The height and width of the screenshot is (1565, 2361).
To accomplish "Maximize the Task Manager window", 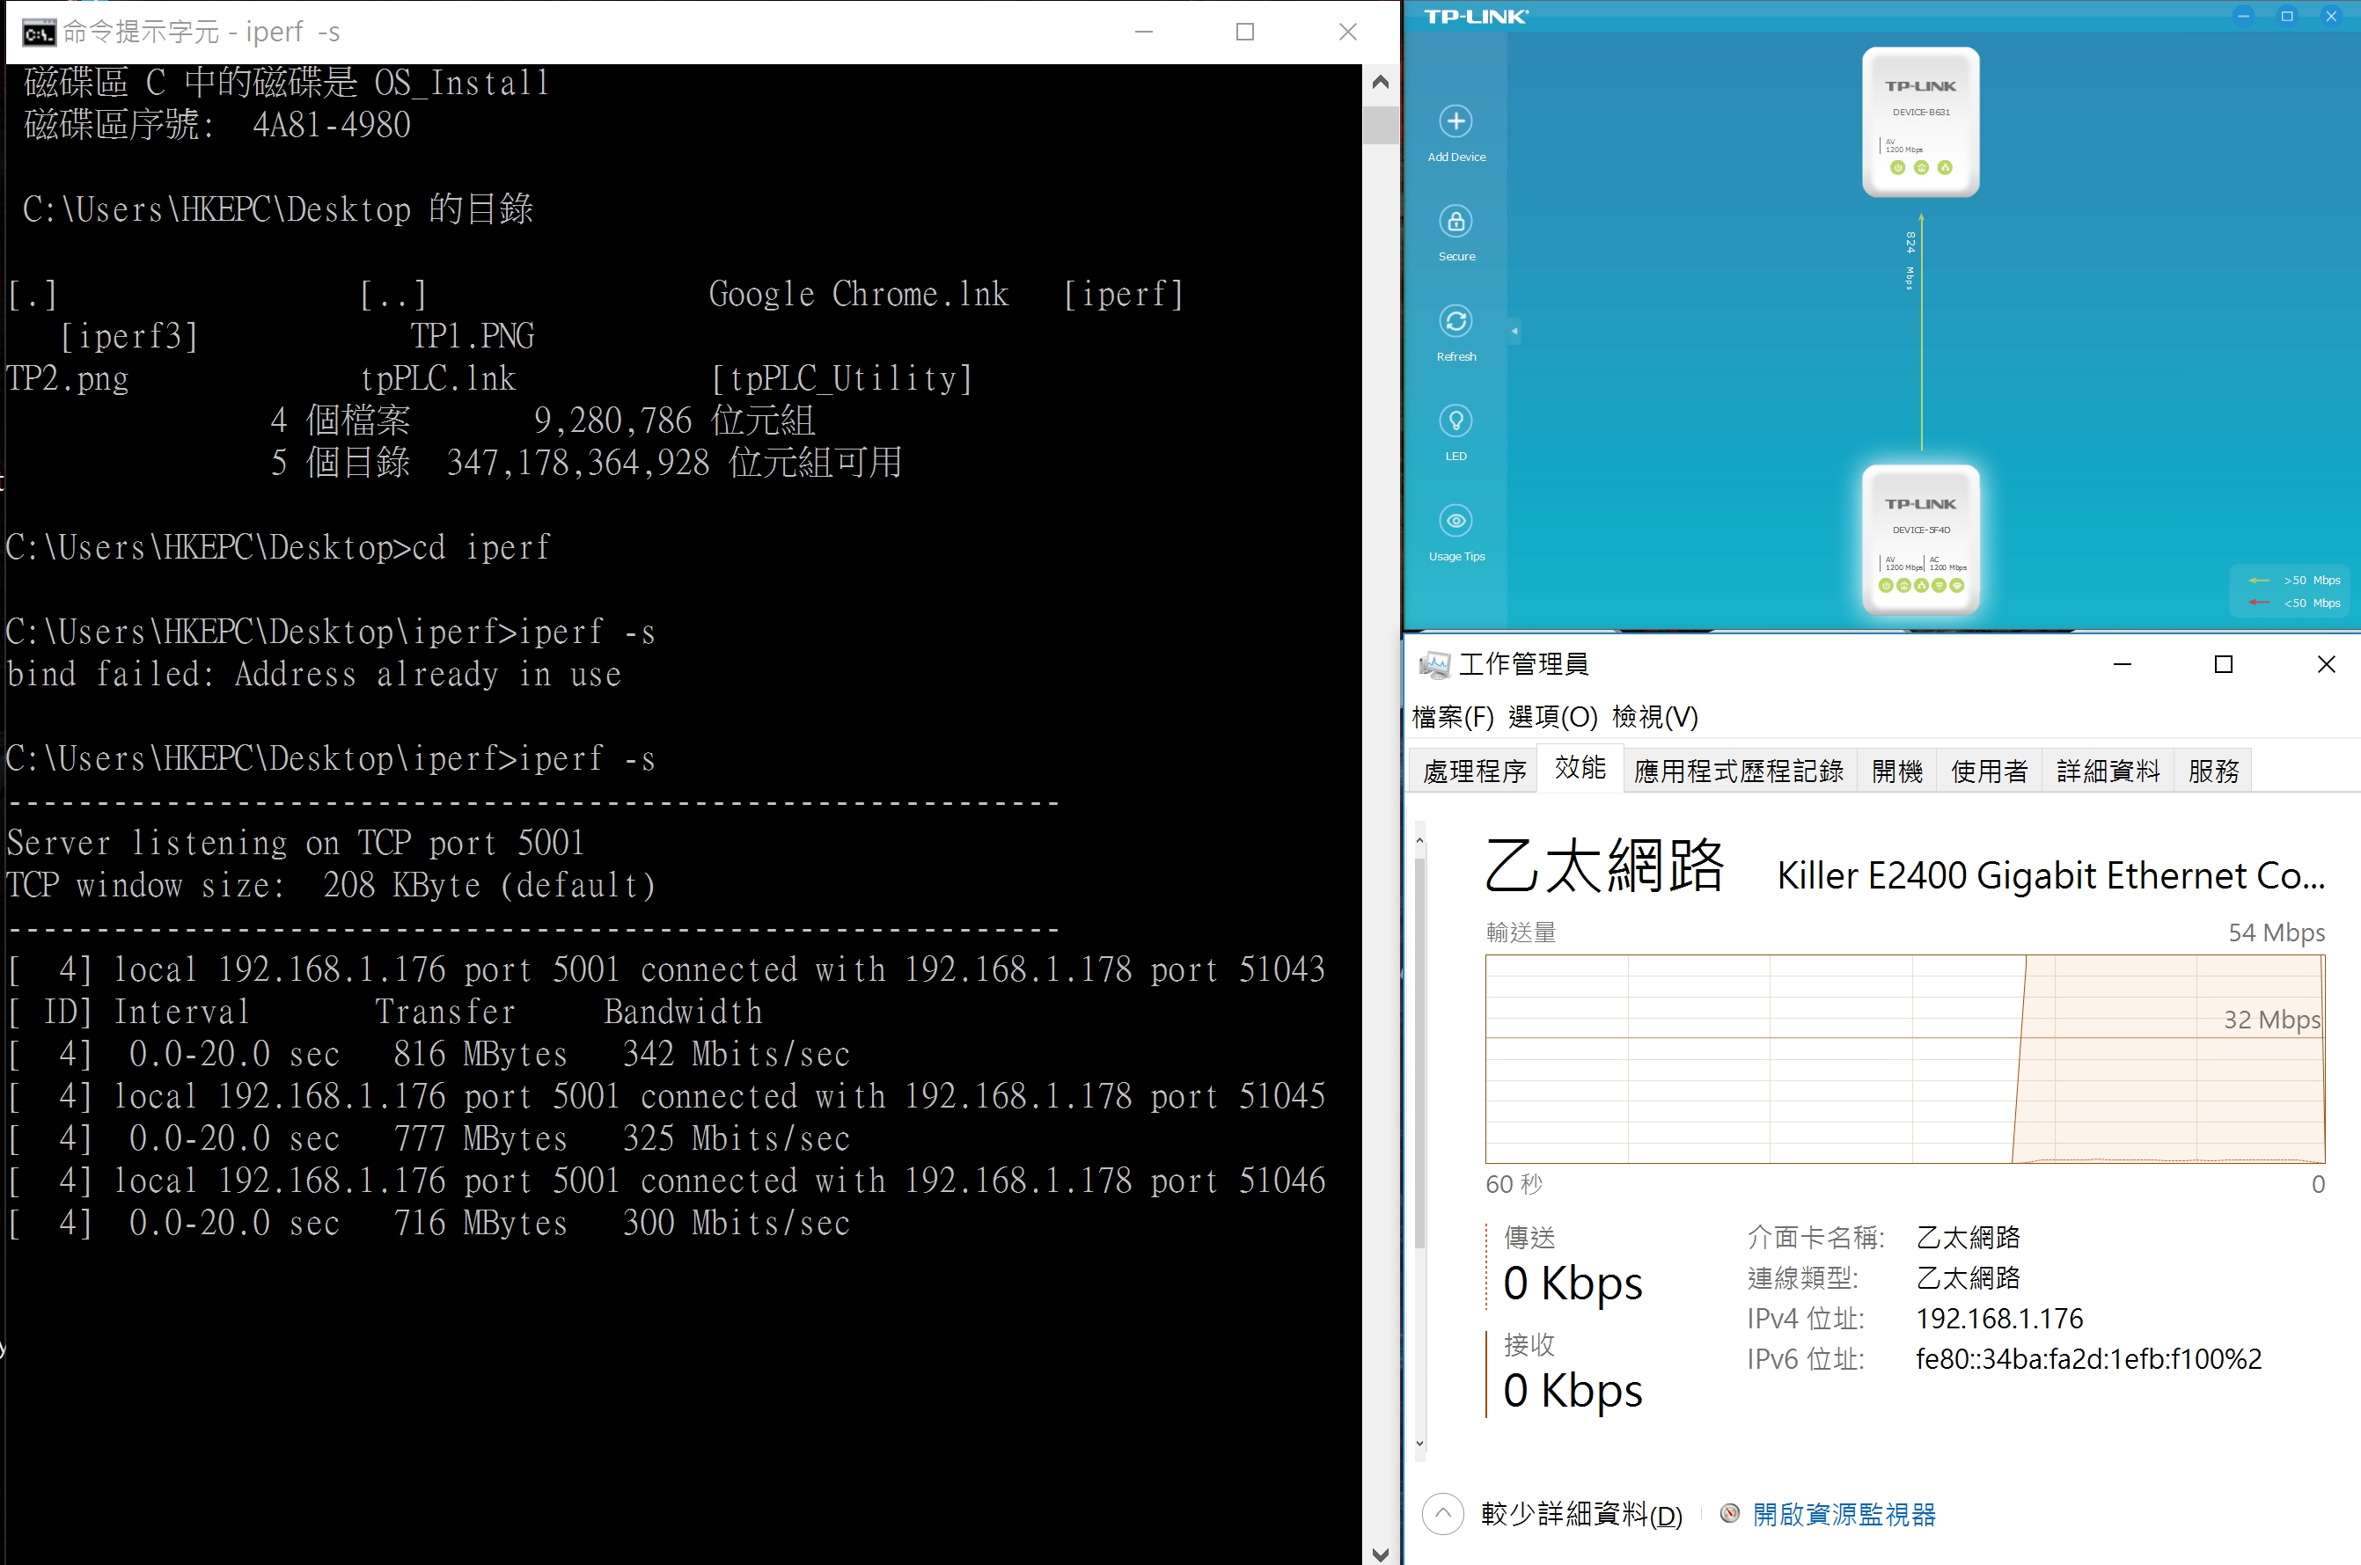I will [x=2222, y=665].
